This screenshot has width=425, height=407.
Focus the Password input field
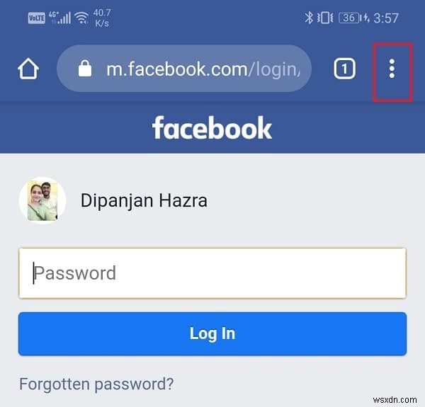[x=212, y=273]
